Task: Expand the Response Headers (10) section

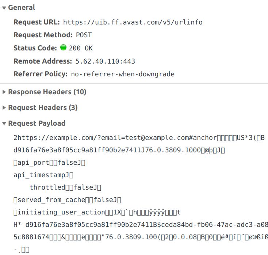Action: tap(4, 92)
